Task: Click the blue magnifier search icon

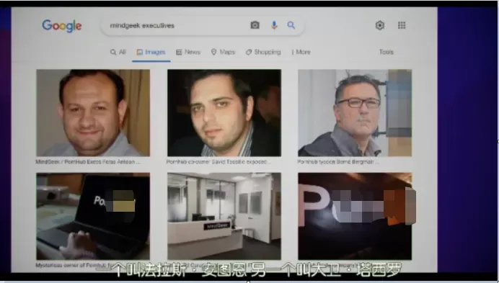Action: [291, 25]
